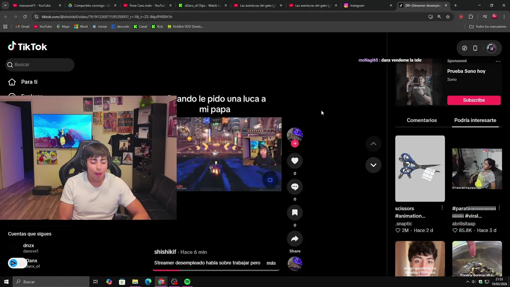Viewport: 510px width, 287px height.
Task: Bookmark the video to favorites
Action: point(295,212)
